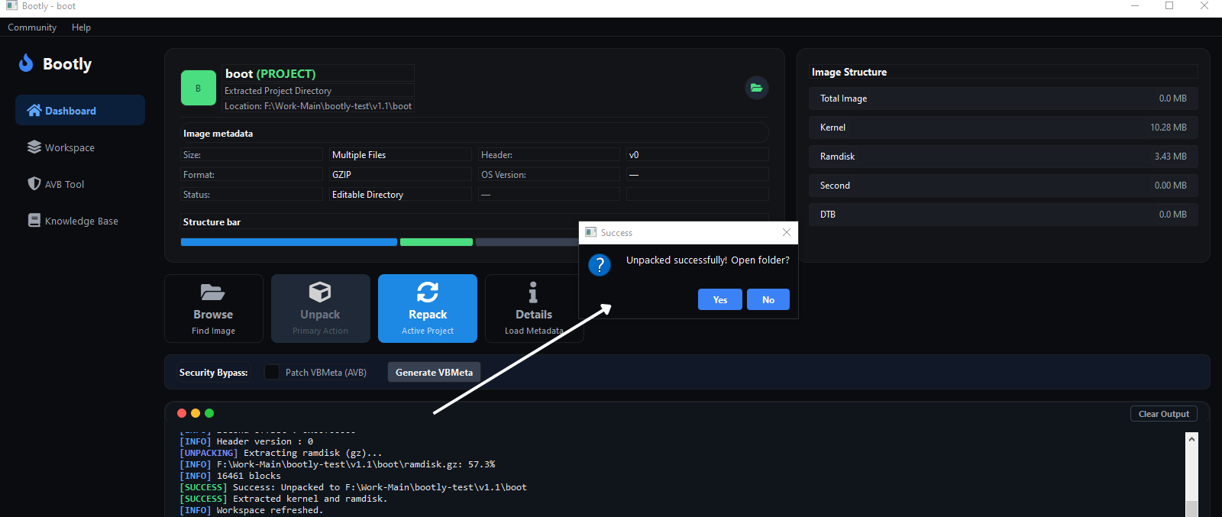
Task: Click the console scrollbar thumb
Action: click(1191, 509)
